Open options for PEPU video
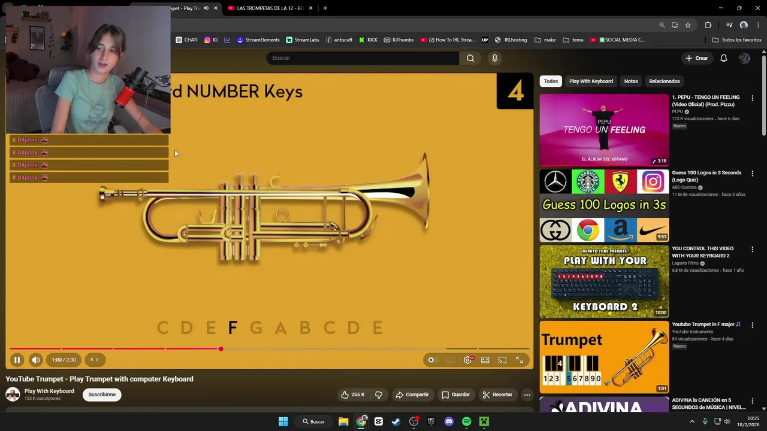 coord(753,98)
